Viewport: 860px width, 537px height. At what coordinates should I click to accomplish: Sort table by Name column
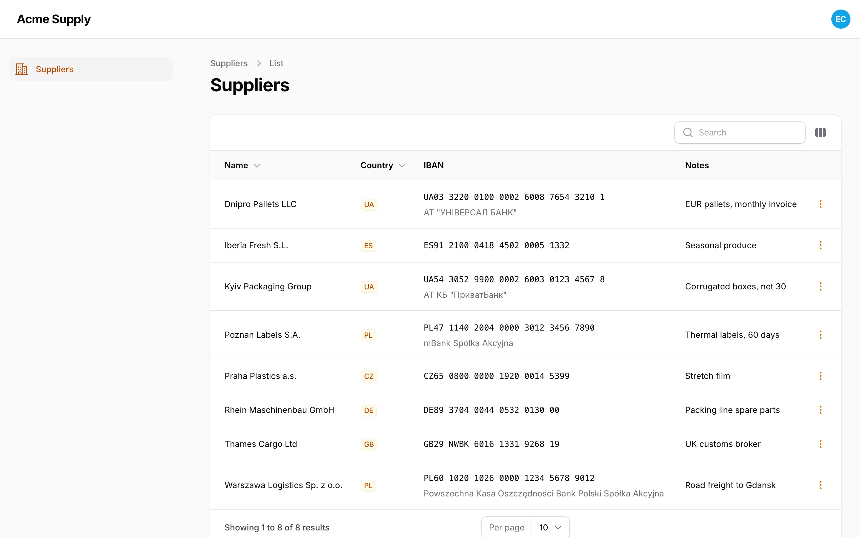(242, 166)
